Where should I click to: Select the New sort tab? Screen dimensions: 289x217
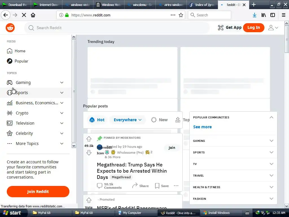pos(159,120)
